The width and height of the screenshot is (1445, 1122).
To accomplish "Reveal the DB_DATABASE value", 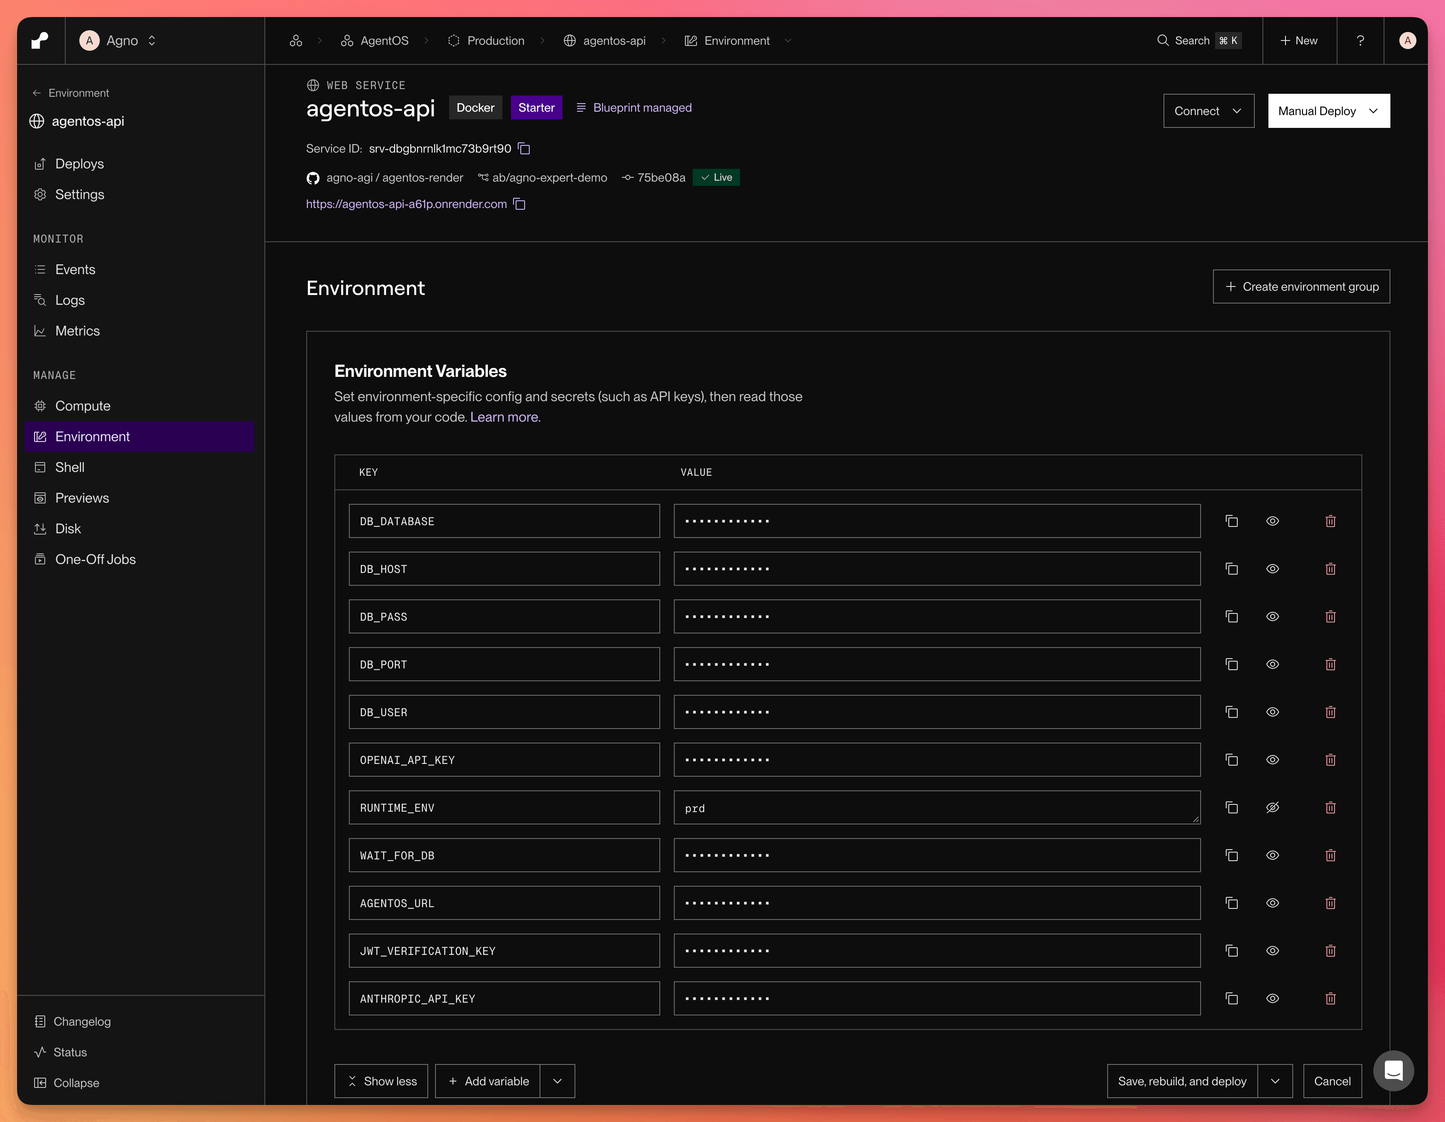I will (x=1272, y=521).
